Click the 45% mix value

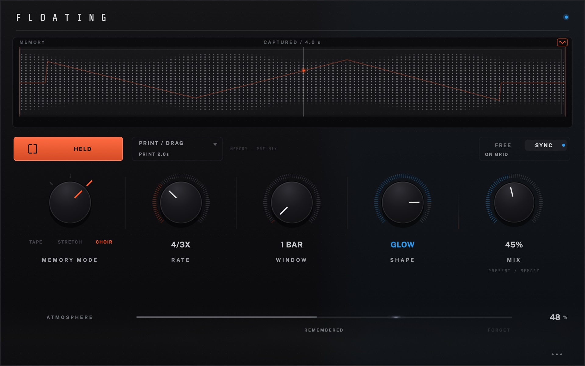pos(514,245)
